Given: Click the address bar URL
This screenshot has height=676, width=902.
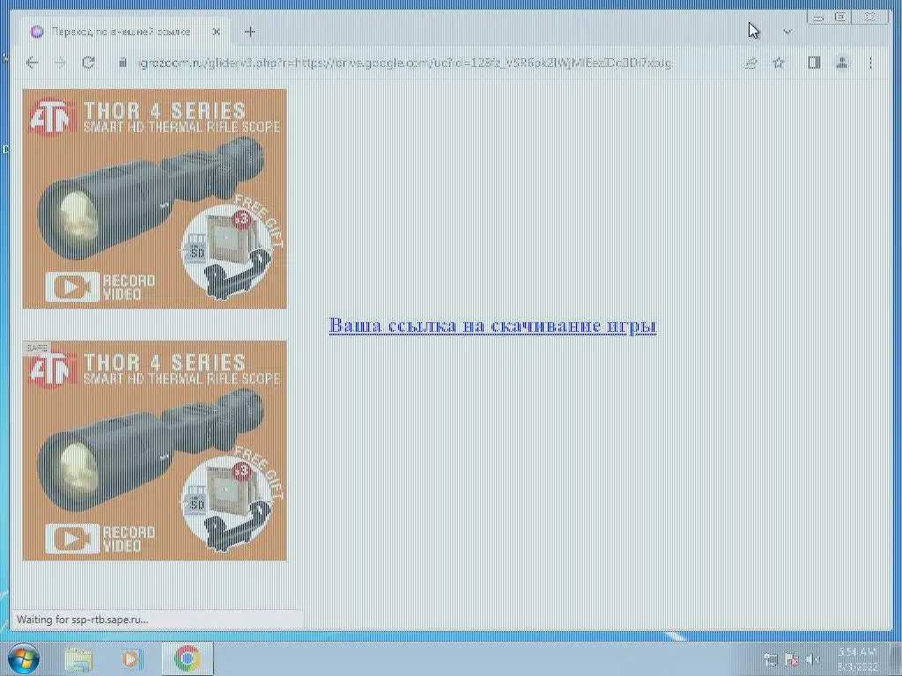Looking at the screenshot, I should click(405, 63).
